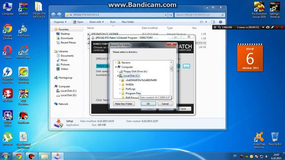Switch to the PTE Patch installer taskbar button
Image resolution: width=285 pixels, height=160 pixels.
tap(57, 156)
